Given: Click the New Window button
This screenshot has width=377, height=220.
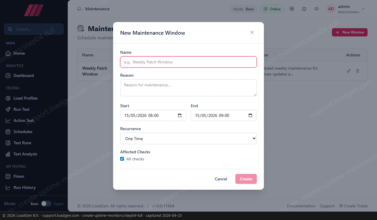Looking at the screenshot, I should point(350,32).
